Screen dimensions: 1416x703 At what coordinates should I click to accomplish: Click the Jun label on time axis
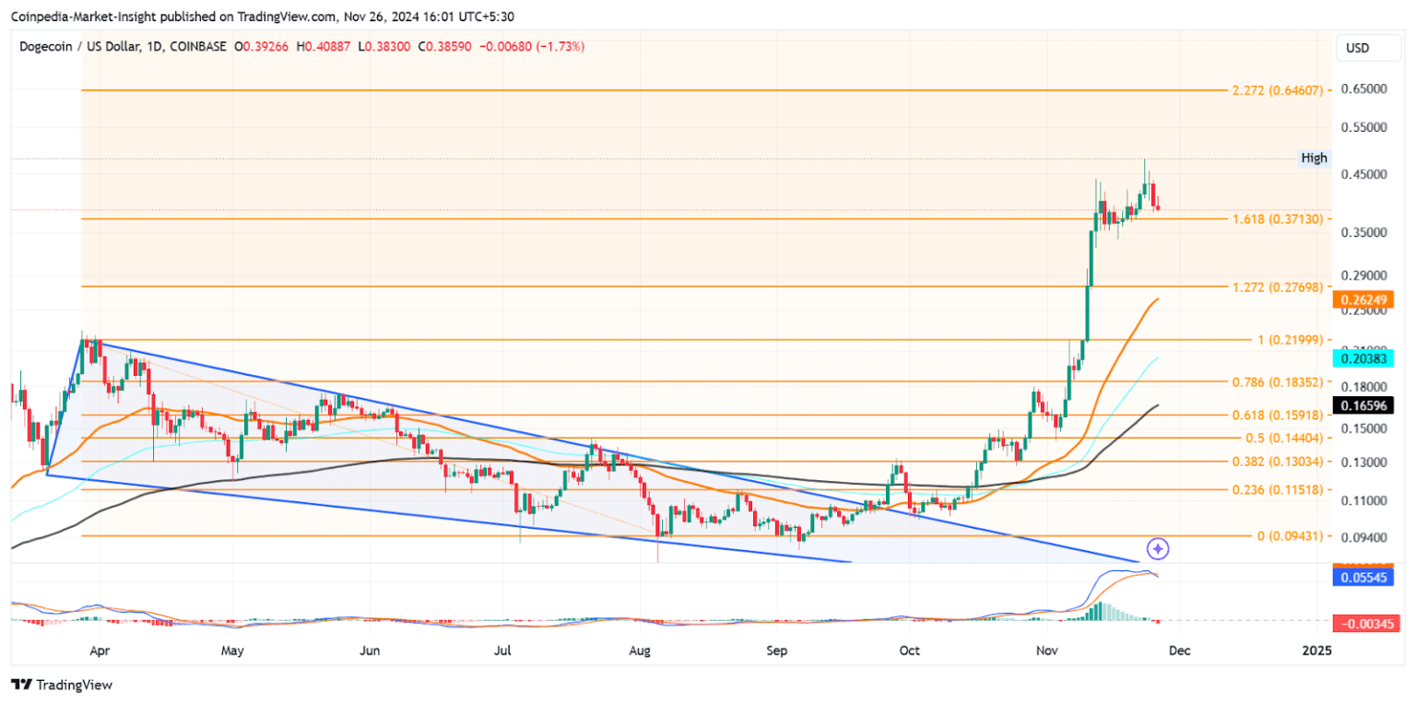click(x=370, y=650)
